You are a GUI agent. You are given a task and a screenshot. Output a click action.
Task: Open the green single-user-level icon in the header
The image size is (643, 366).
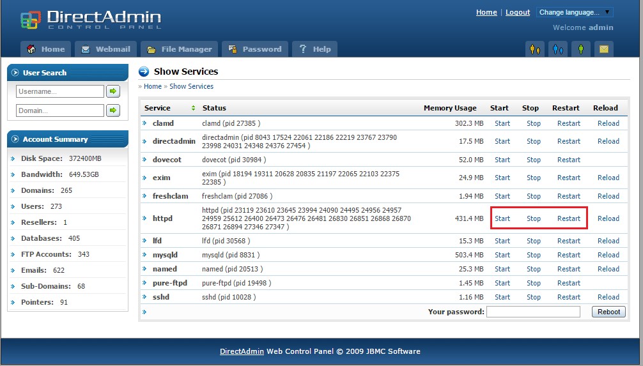[x=580, y=49]
